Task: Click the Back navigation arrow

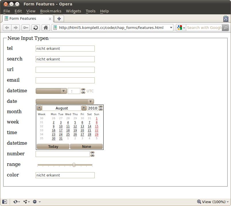Action: tap(7, 28)
